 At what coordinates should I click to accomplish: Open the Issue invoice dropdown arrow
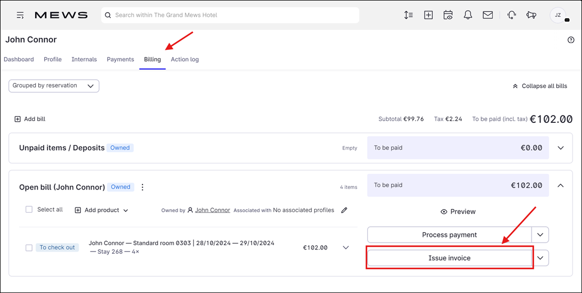coord(541,258)
